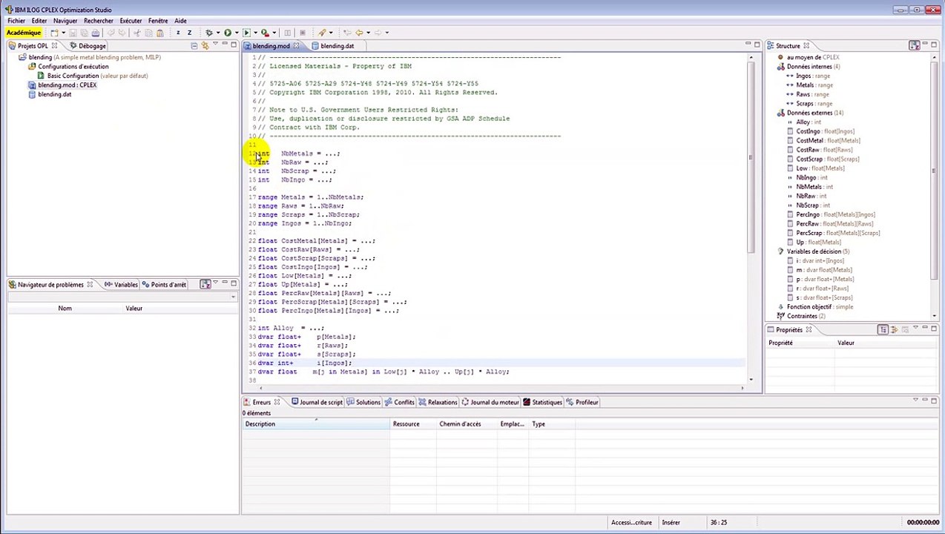
Task: Open the Fenêtre menu
Action: point(158,21)
